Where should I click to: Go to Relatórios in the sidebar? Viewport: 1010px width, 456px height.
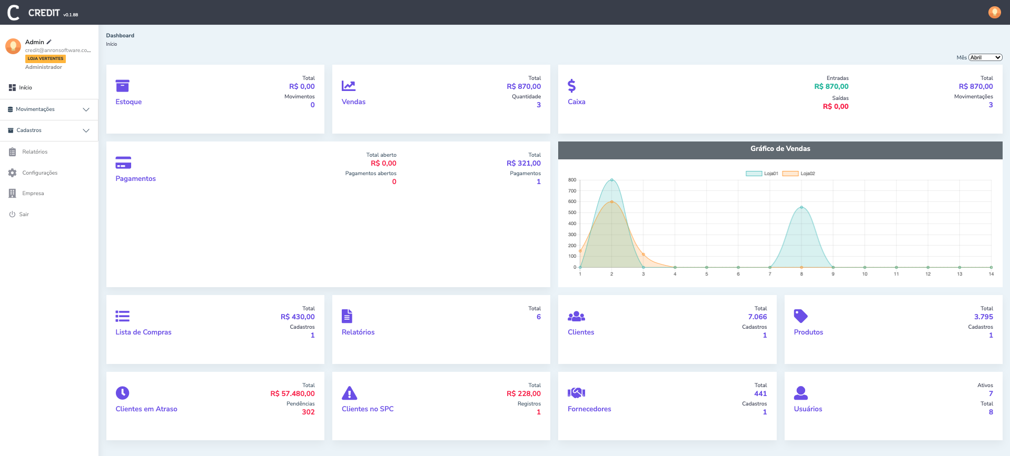pyautogui.click(x=35, y=152)
